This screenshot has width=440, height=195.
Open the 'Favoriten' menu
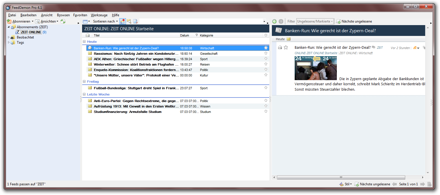[80, 15]
